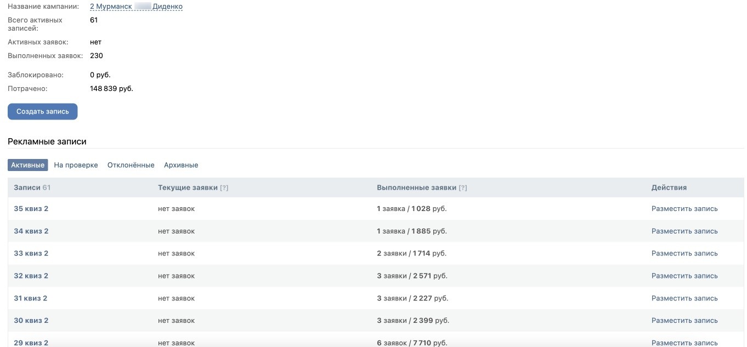Open the record 32 квиз 2
Screen dimensions: 747x347
(31, 276)
